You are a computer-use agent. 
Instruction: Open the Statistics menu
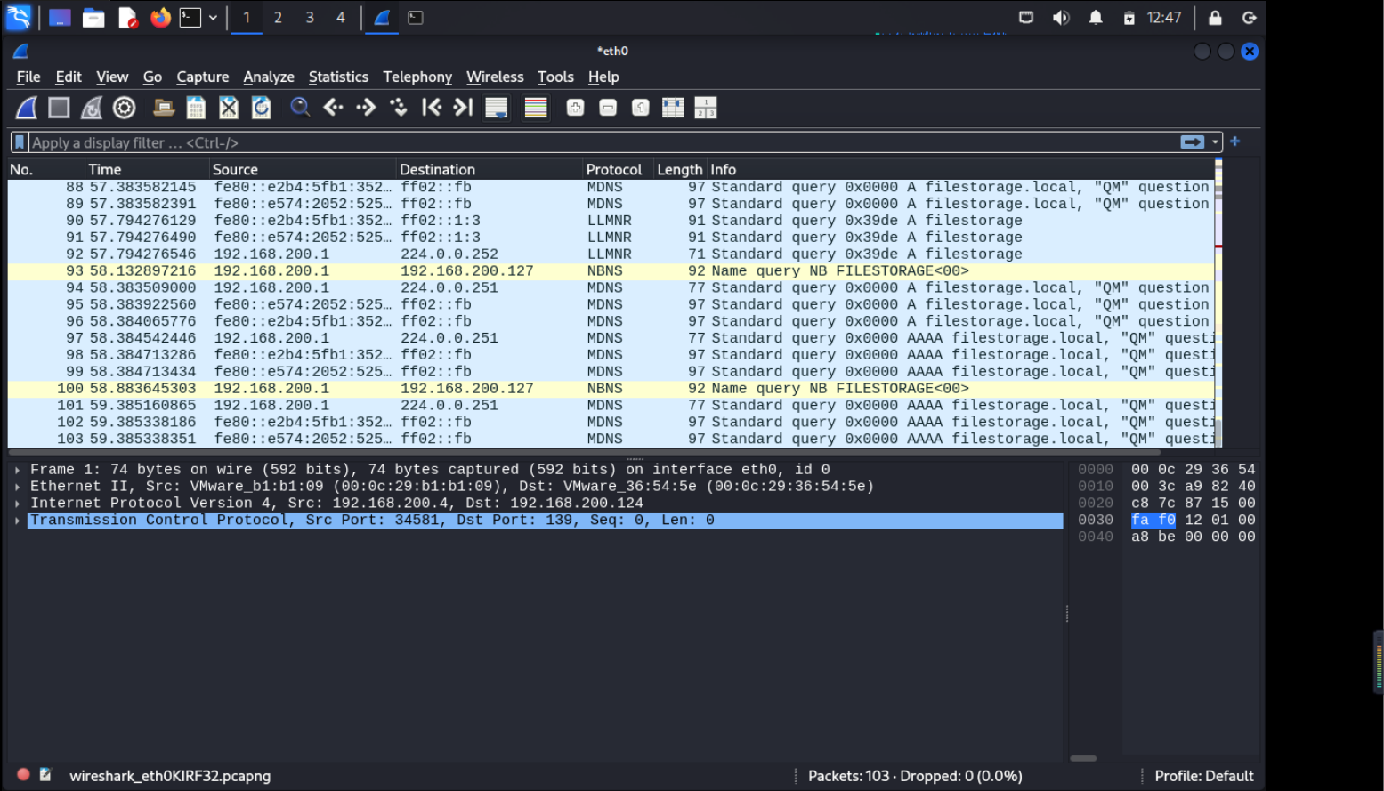[x=338, y=77]
